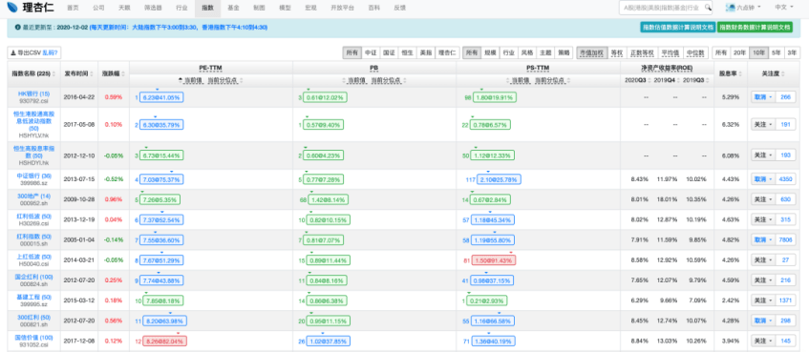Open the 恒生高股息率指数 (50) link
809x352 pixels.
(34, 152)
